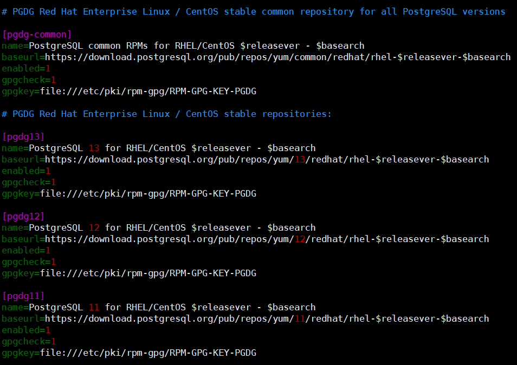
Task: Place cursor on baseurl containing 'yum/common/redhat'
Action: 256,57
